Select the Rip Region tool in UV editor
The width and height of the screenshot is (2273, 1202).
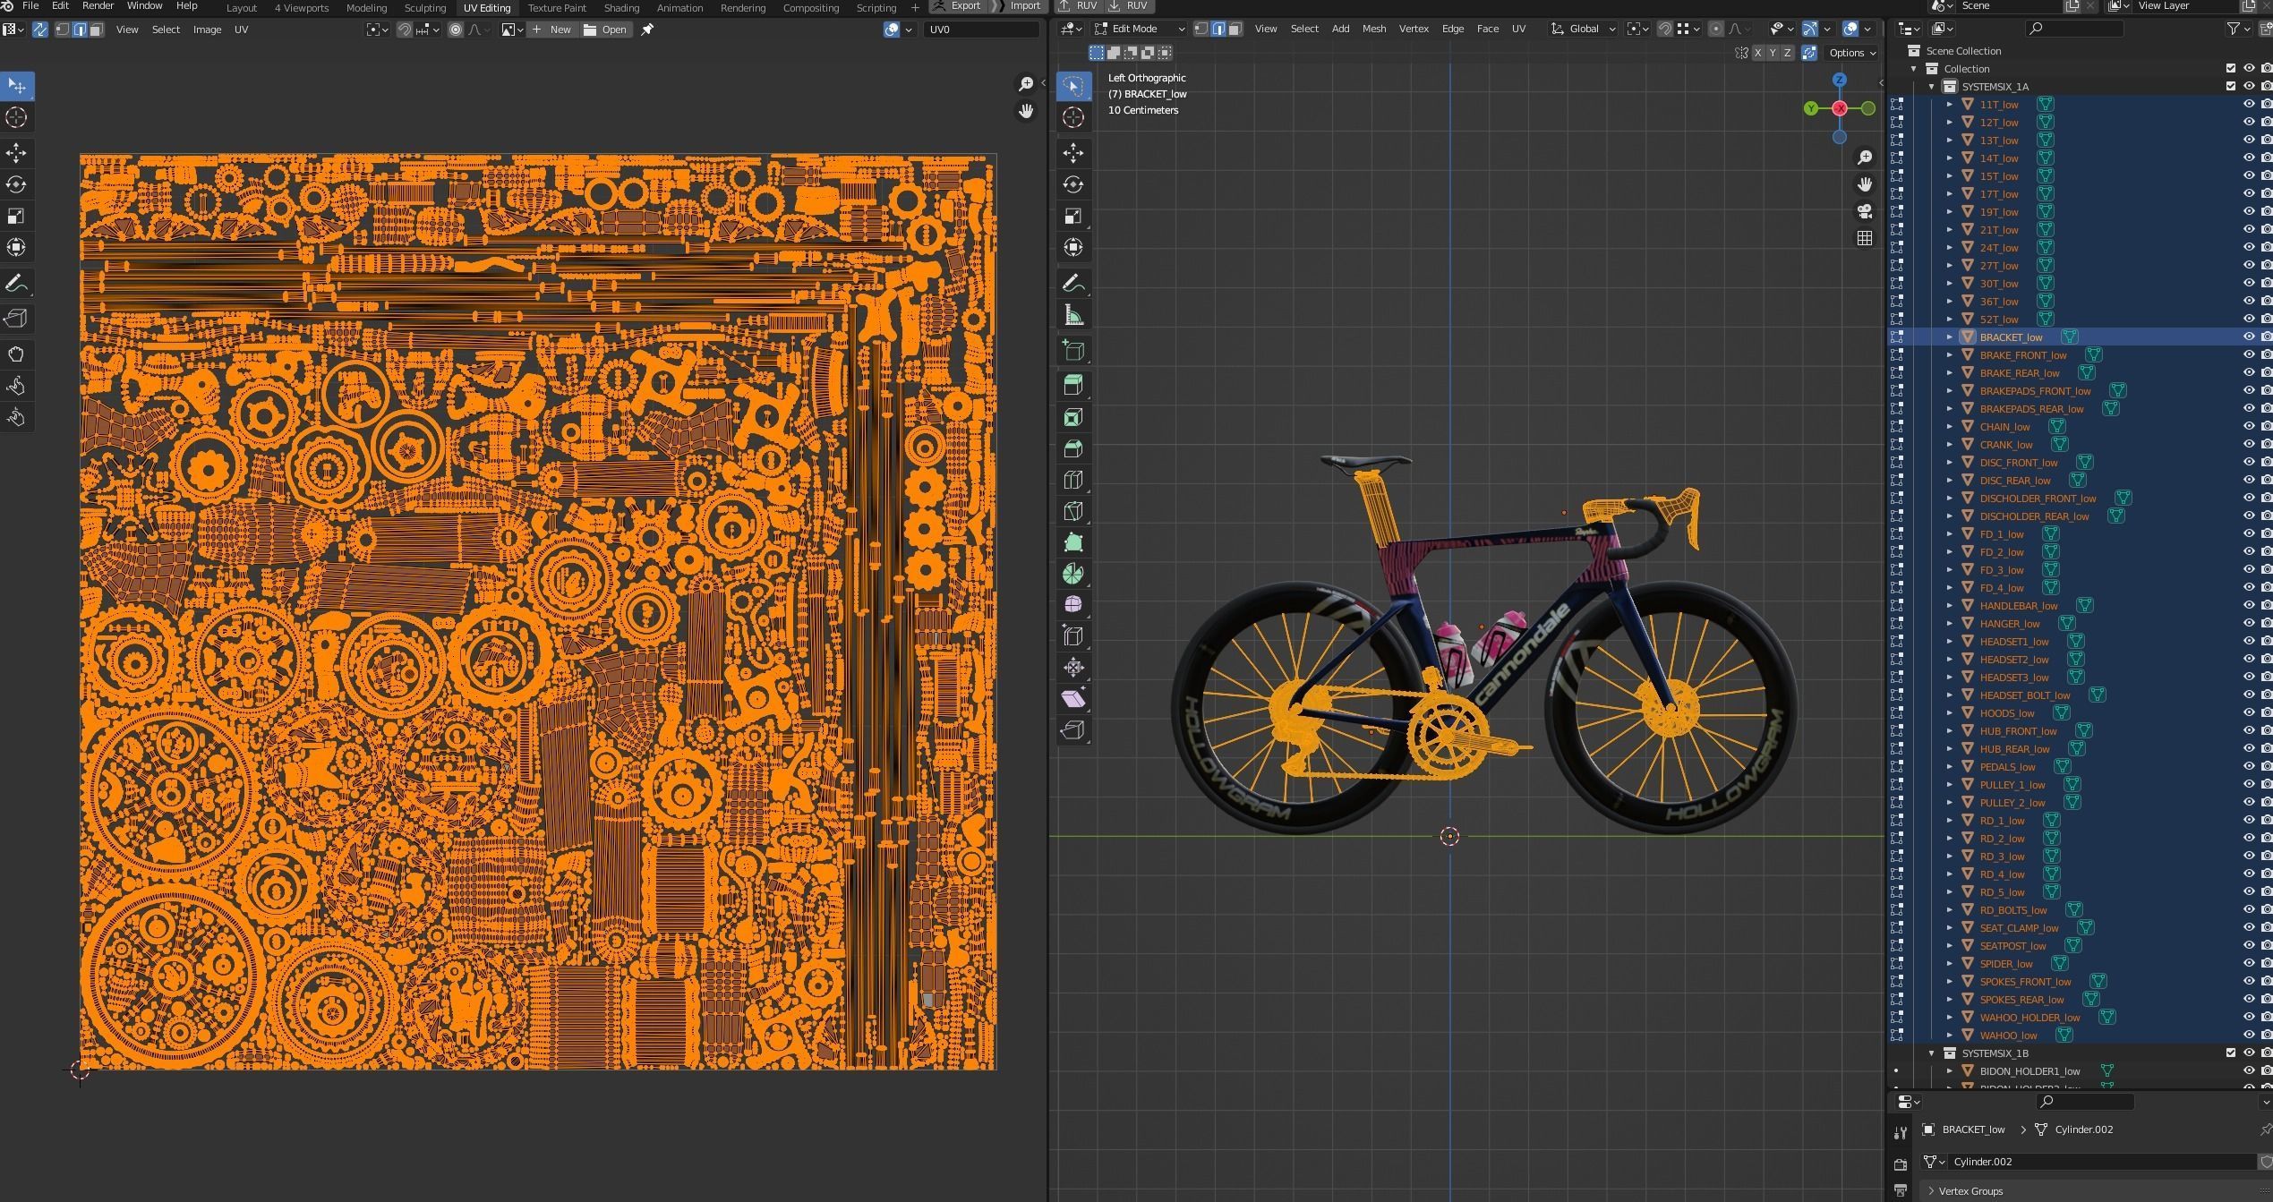click(x=16, y=319)
